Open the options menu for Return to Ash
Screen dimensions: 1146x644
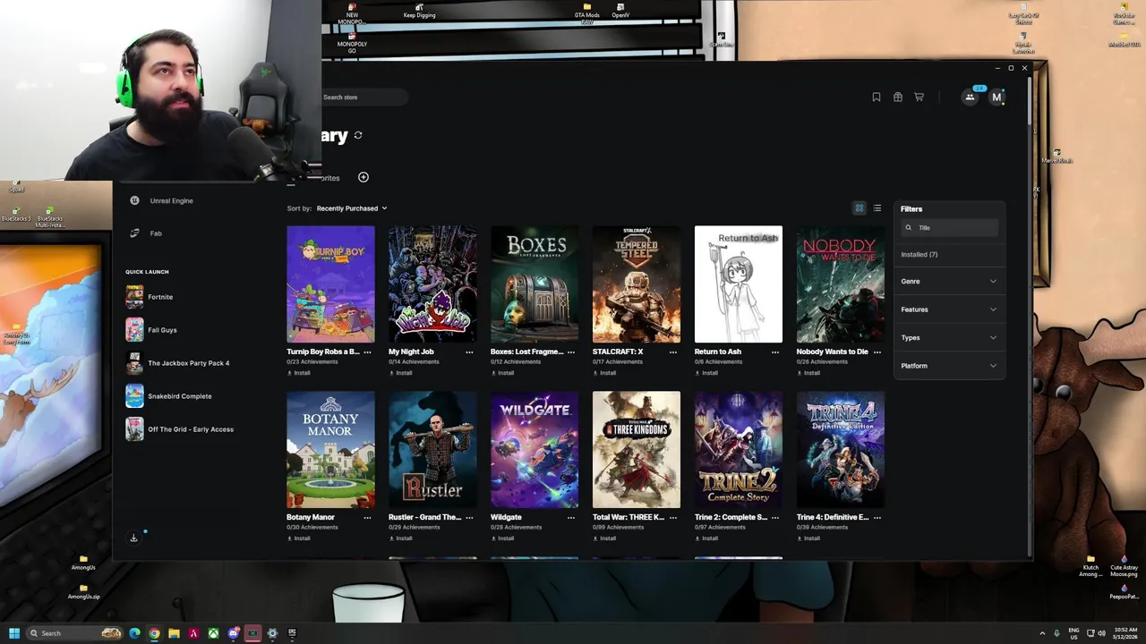click(775, 352)
